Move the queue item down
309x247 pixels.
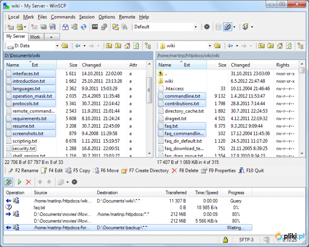click(49, 182)
